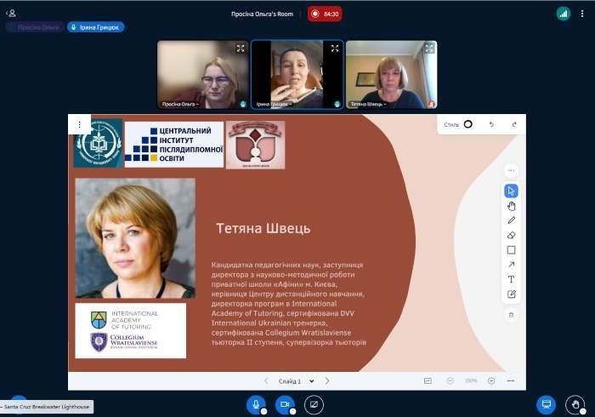Open the Слайд 1 slide dropdown

[296, 381]
